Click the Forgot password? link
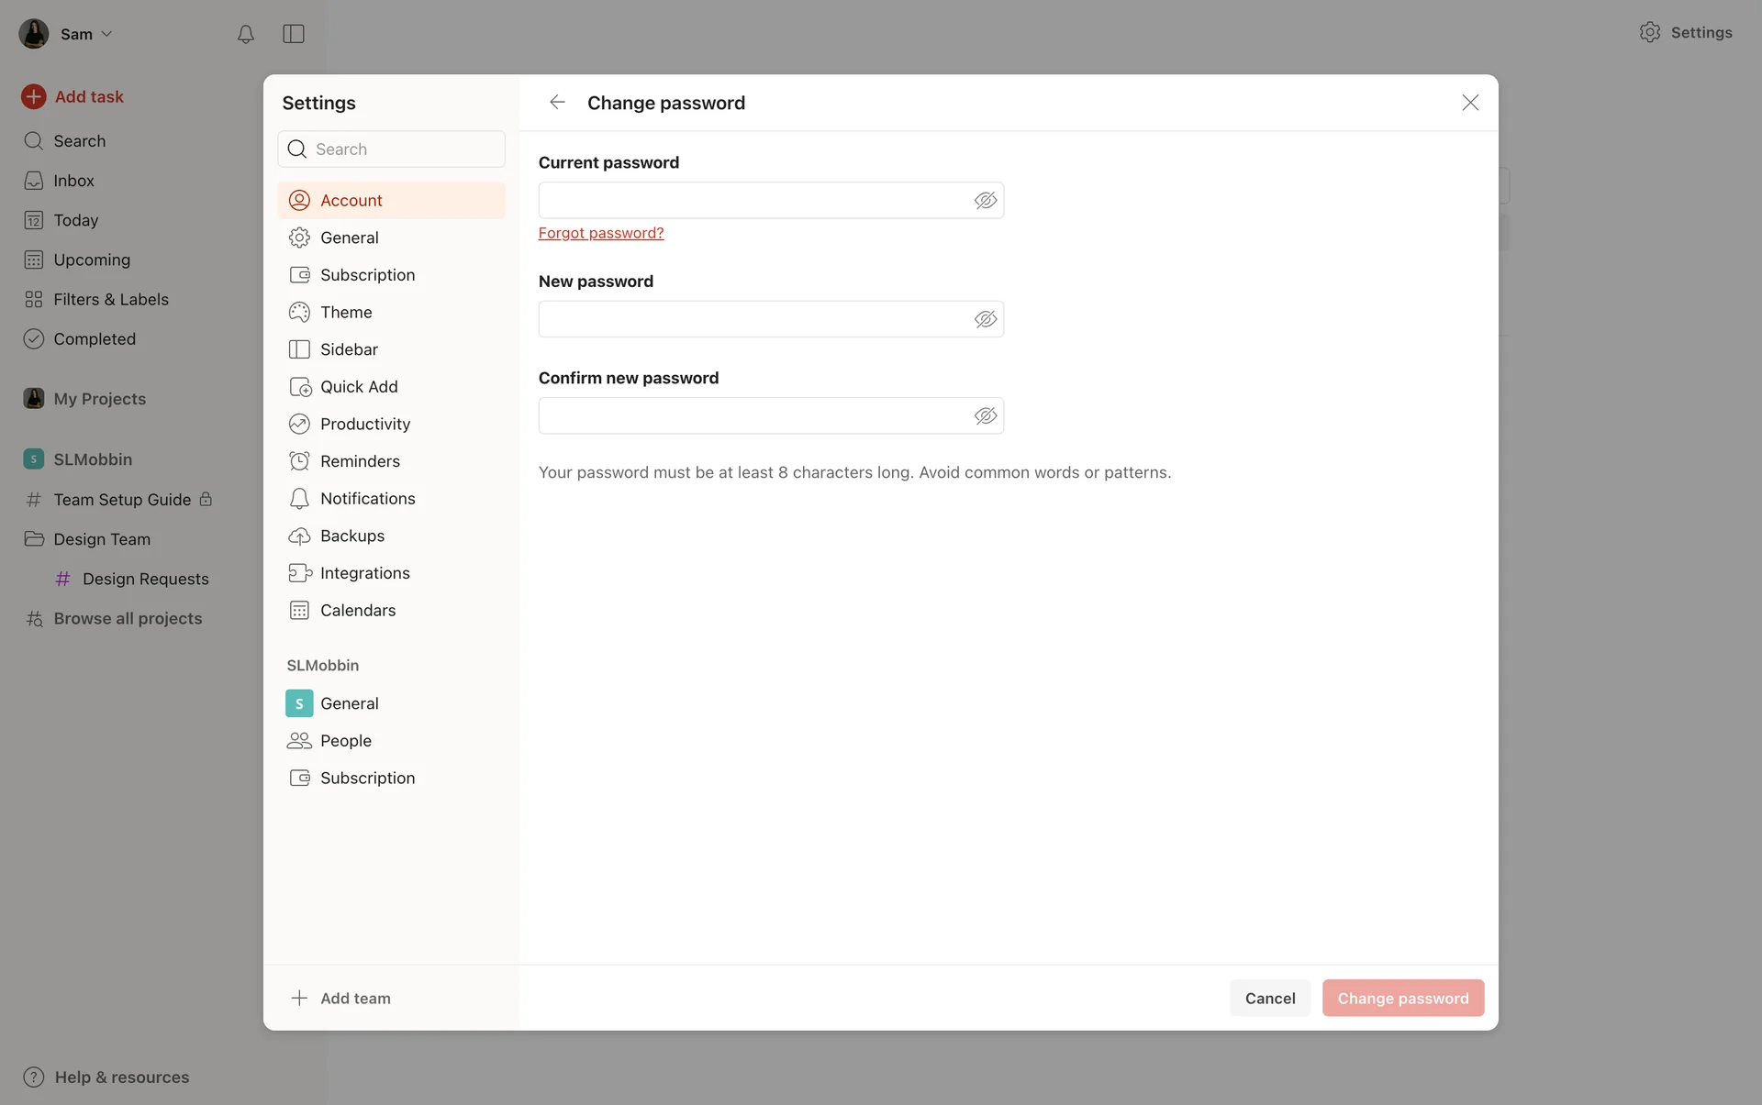 click(601, 233)
